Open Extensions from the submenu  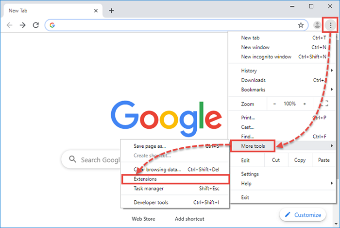click(175, 179)
